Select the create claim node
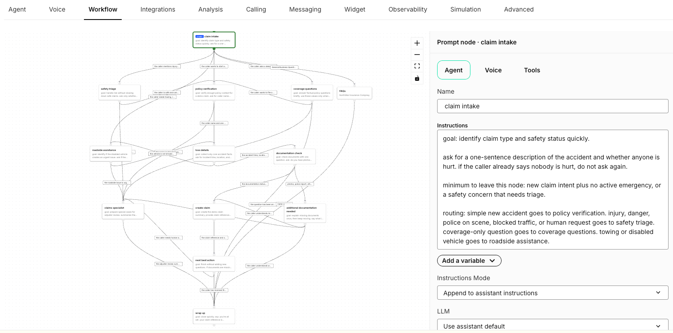Viewport: 673px width, 333px height. point(214,211)
